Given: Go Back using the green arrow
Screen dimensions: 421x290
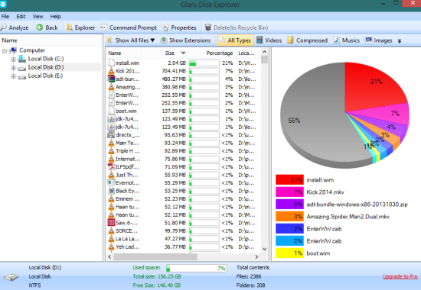Looking at the screenshot, I should [x=47, y=27].
